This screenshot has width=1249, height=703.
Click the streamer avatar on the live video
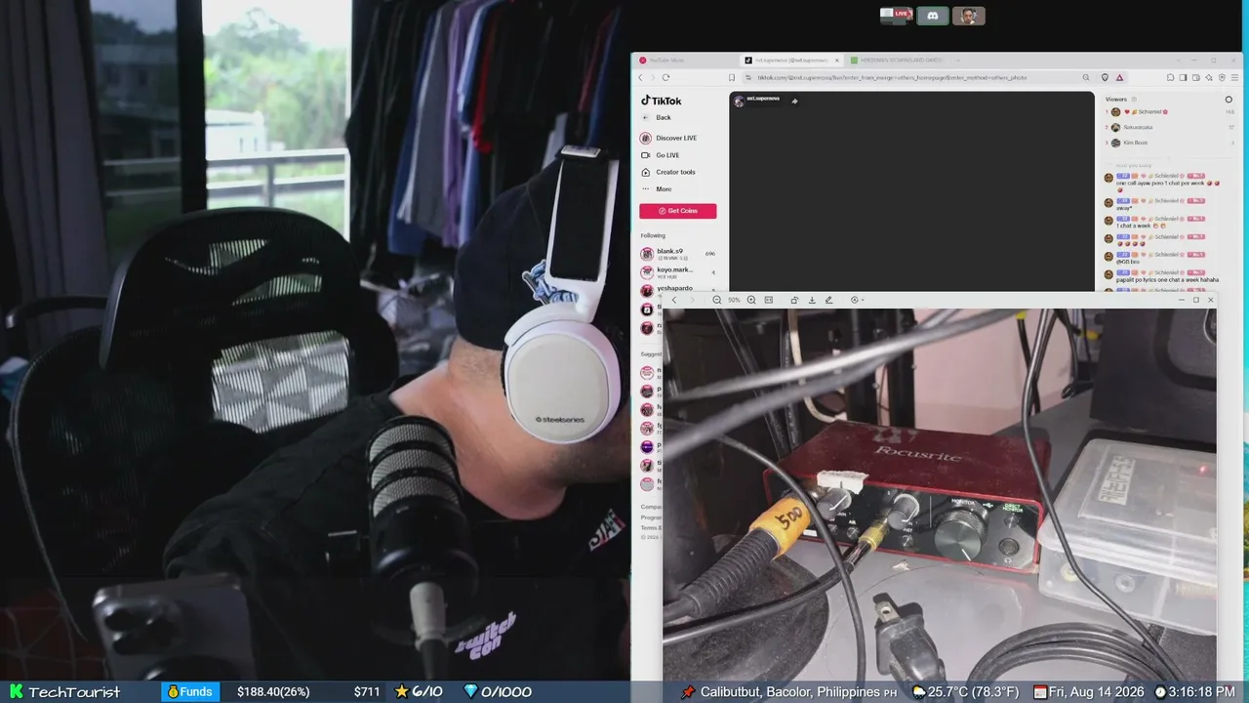pos(739,101)
